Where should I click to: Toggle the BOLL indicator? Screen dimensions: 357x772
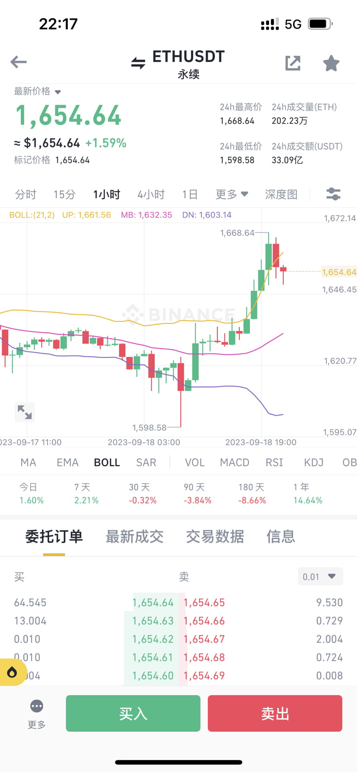(x=107, y=463)
